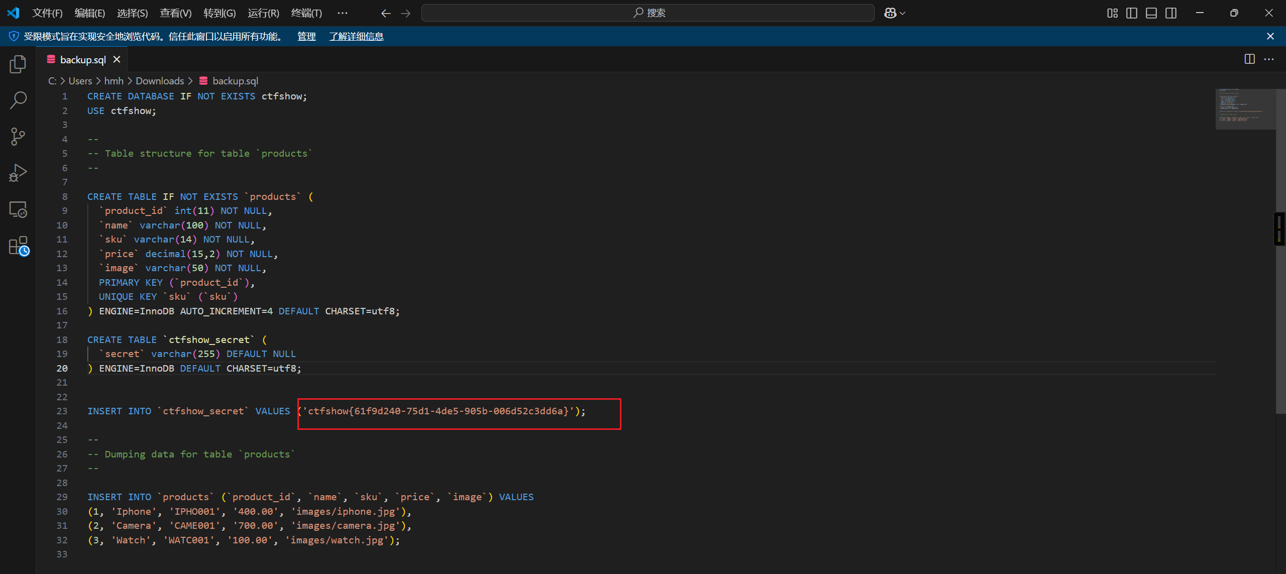Toggle the primary side bar
The image size is (1286, 574).
coord(1132,13)
